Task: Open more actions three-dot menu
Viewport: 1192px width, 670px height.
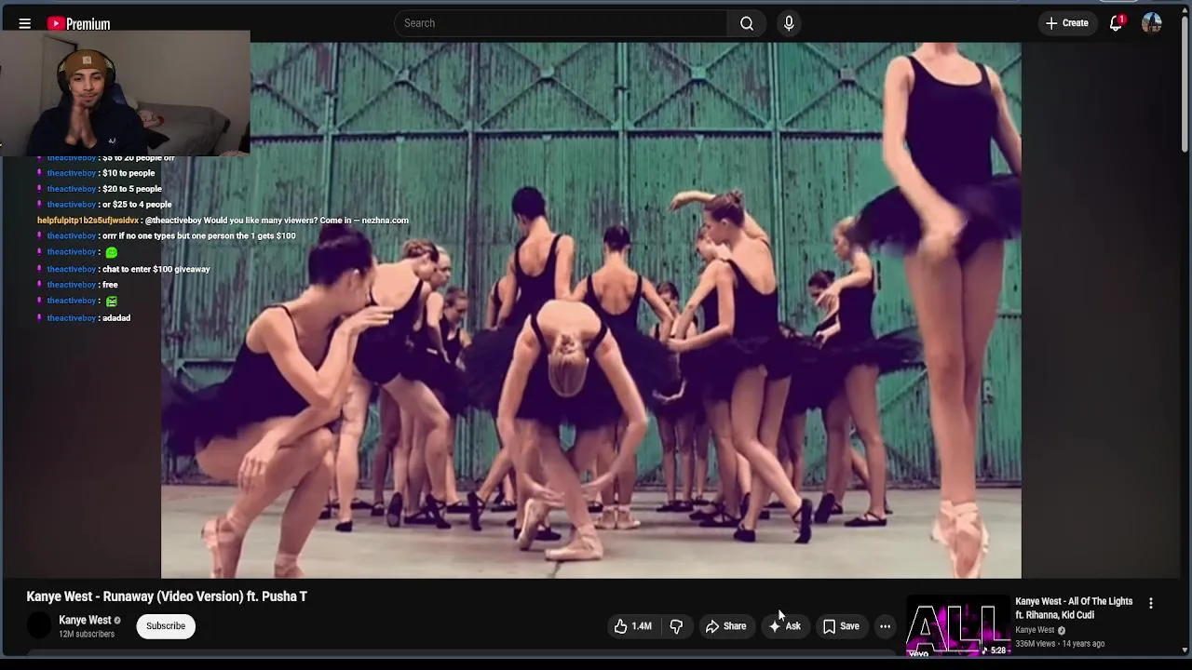Action: tap(885, 626)
